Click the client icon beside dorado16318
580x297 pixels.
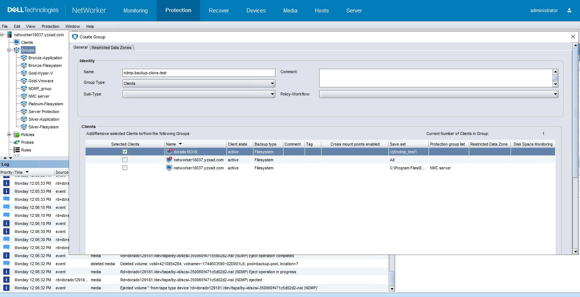coord(169,151)
